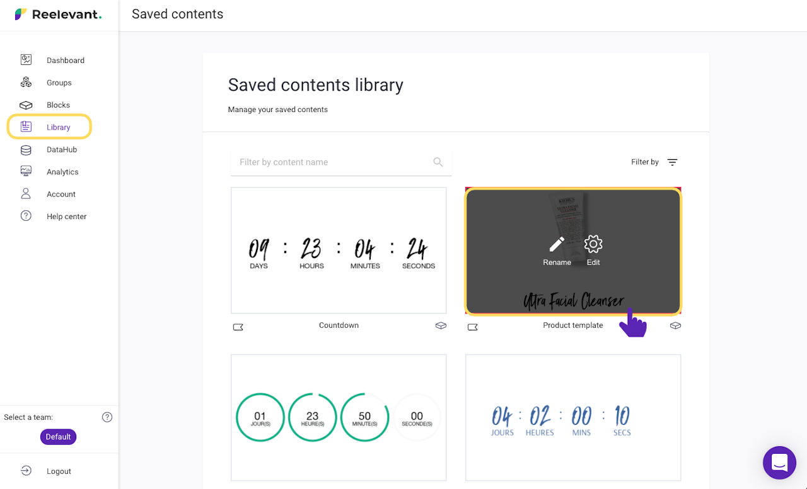Go to Groups in sidebar
The height and width of the screenshot is (489, 807).
click(59, 82)
